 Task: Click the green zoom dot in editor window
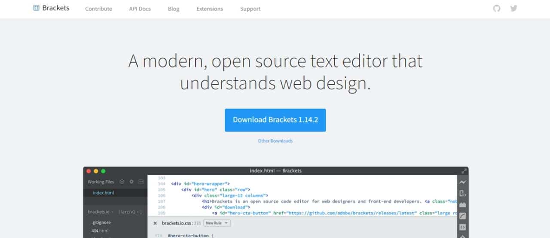coord(103,171)
